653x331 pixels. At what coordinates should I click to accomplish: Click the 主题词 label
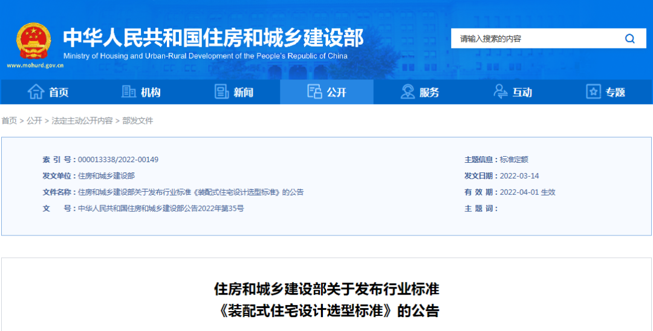(481, 208)
